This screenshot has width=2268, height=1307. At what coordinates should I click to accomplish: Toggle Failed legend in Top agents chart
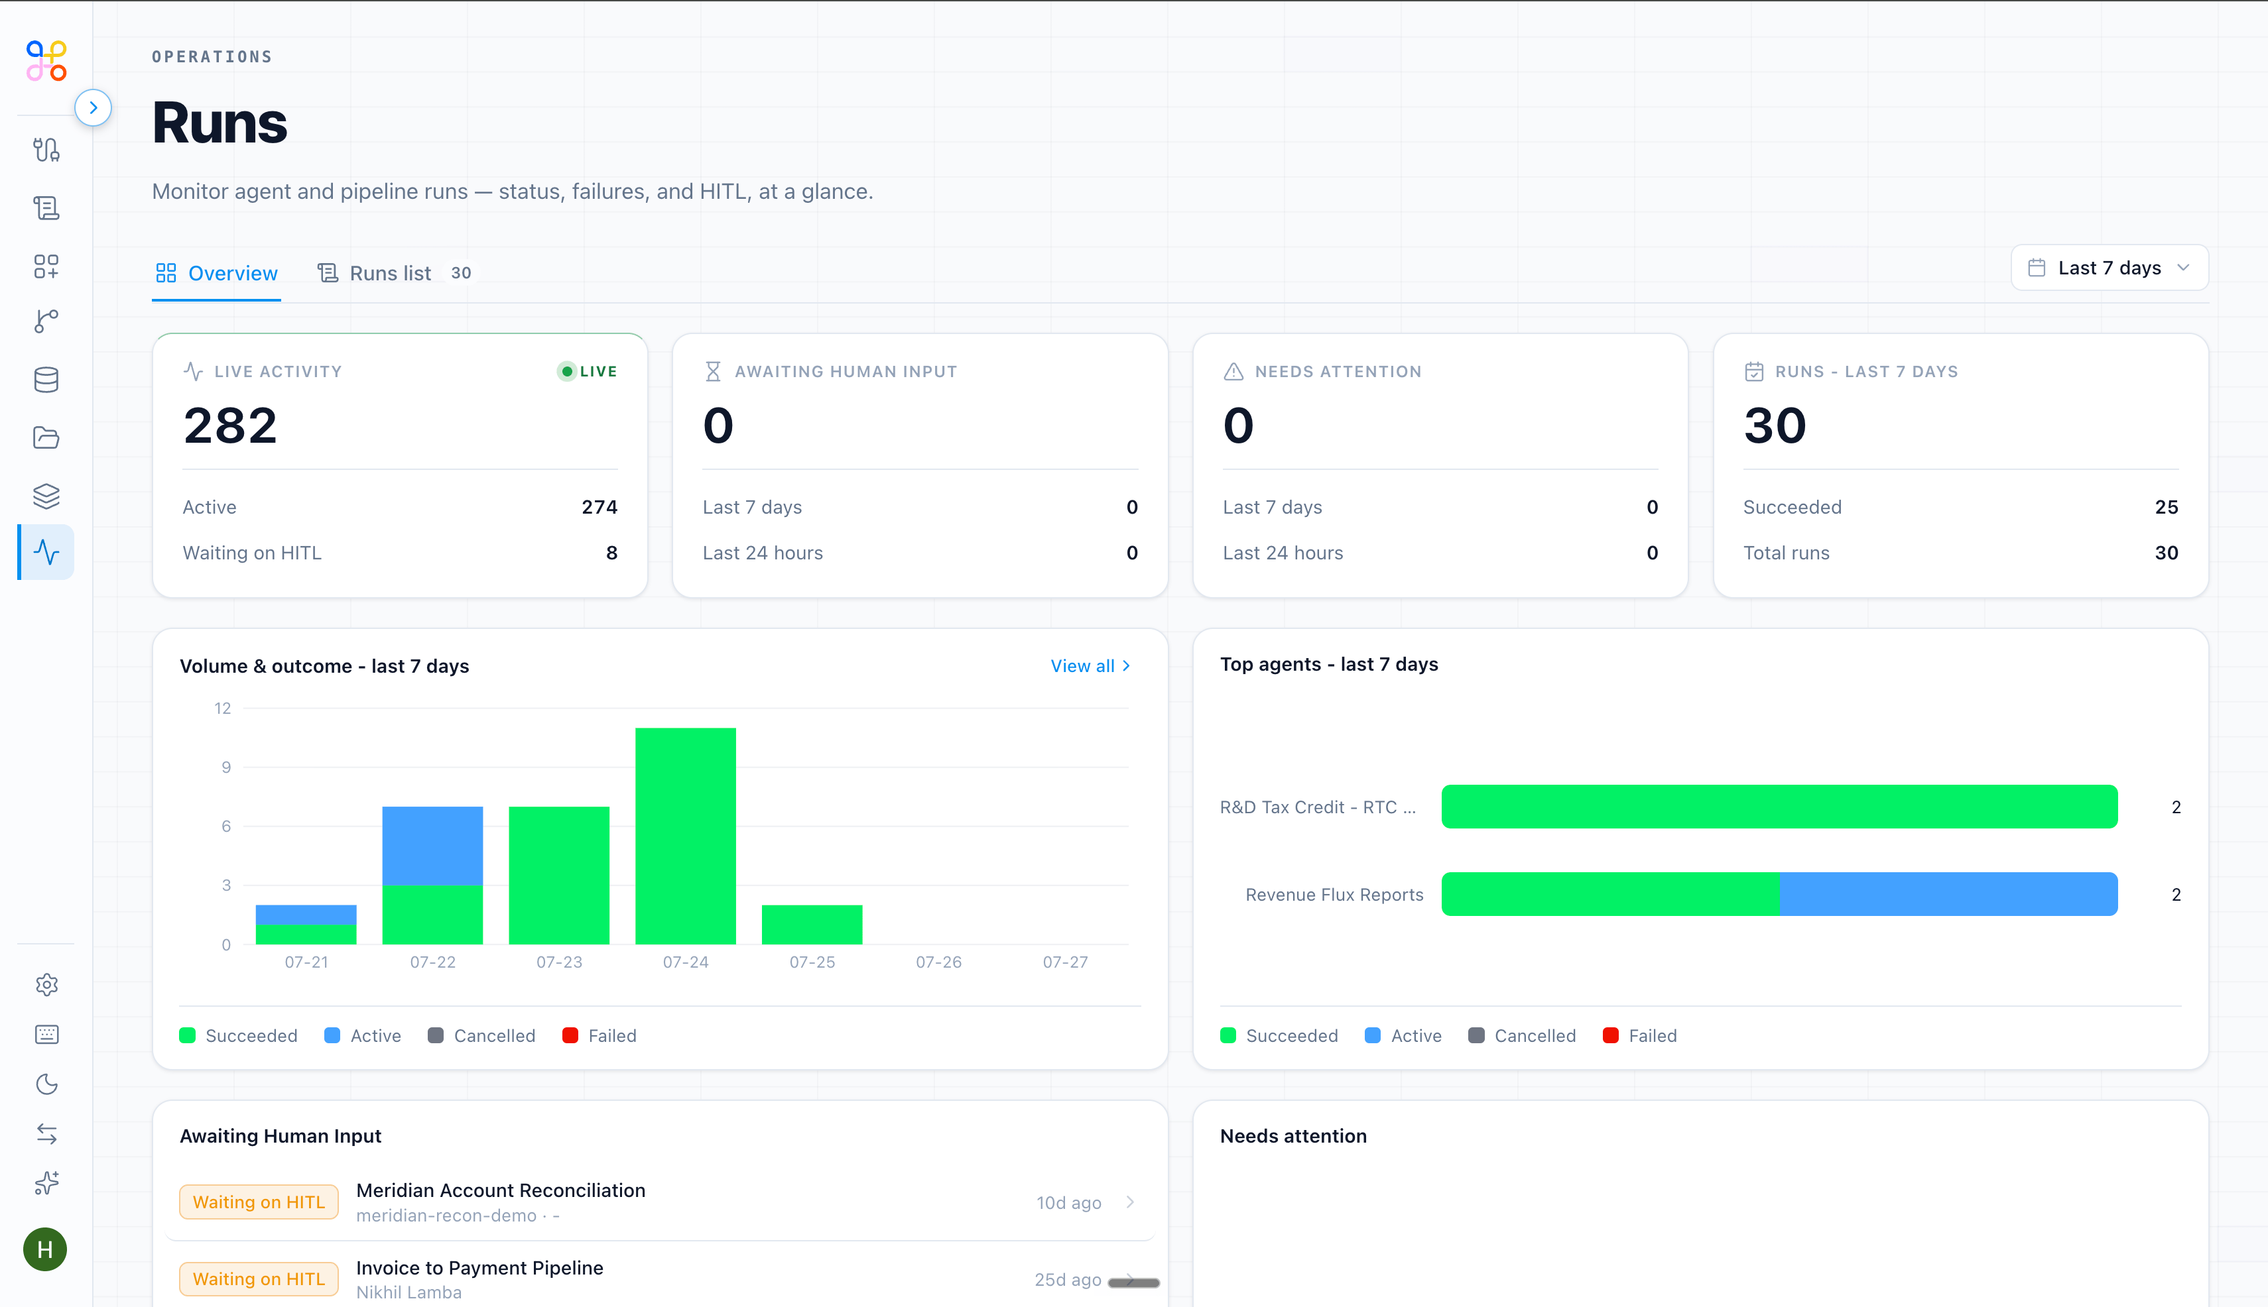pyautogui.click(x=1639, y=1036)
